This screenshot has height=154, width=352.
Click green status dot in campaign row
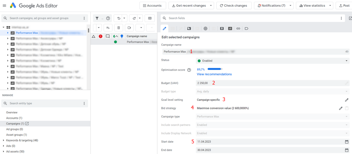pos(116,42)
